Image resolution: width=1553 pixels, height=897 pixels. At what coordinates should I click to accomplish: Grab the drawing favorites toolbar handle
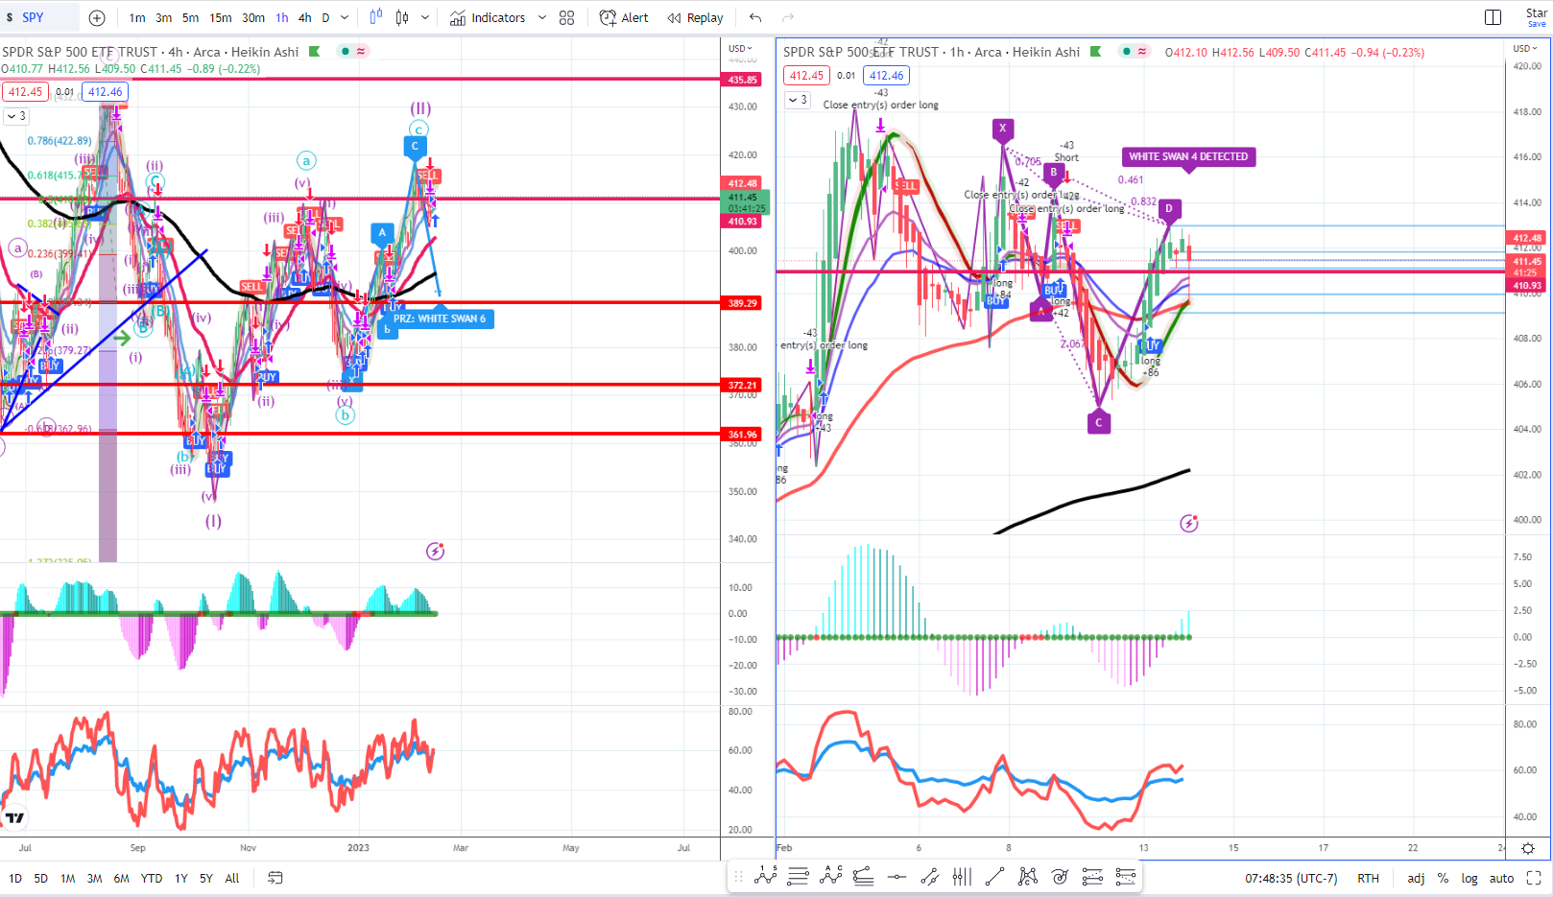pos(738,875)
